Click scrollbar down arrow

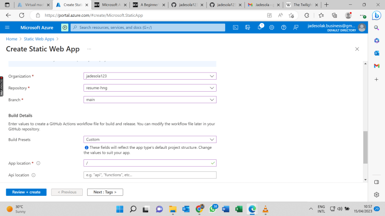point(365,180)
